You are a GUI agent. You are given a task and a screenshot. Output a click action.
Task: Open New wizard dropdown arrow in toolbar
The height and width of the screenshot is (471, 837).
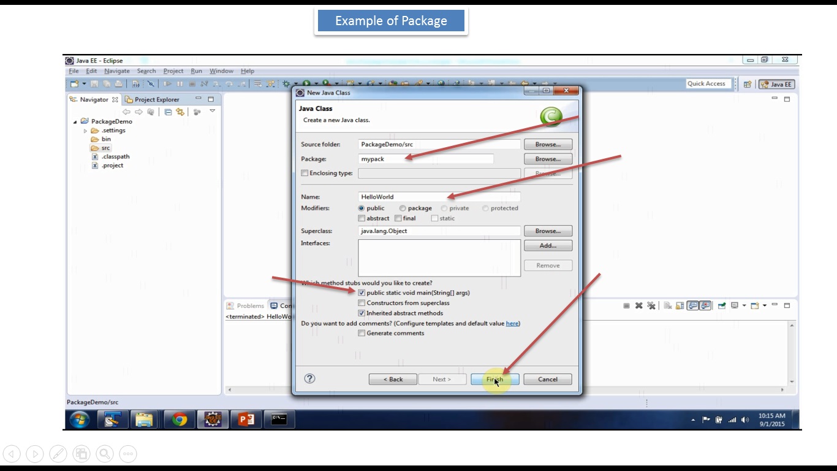click(x=84, y=84)
